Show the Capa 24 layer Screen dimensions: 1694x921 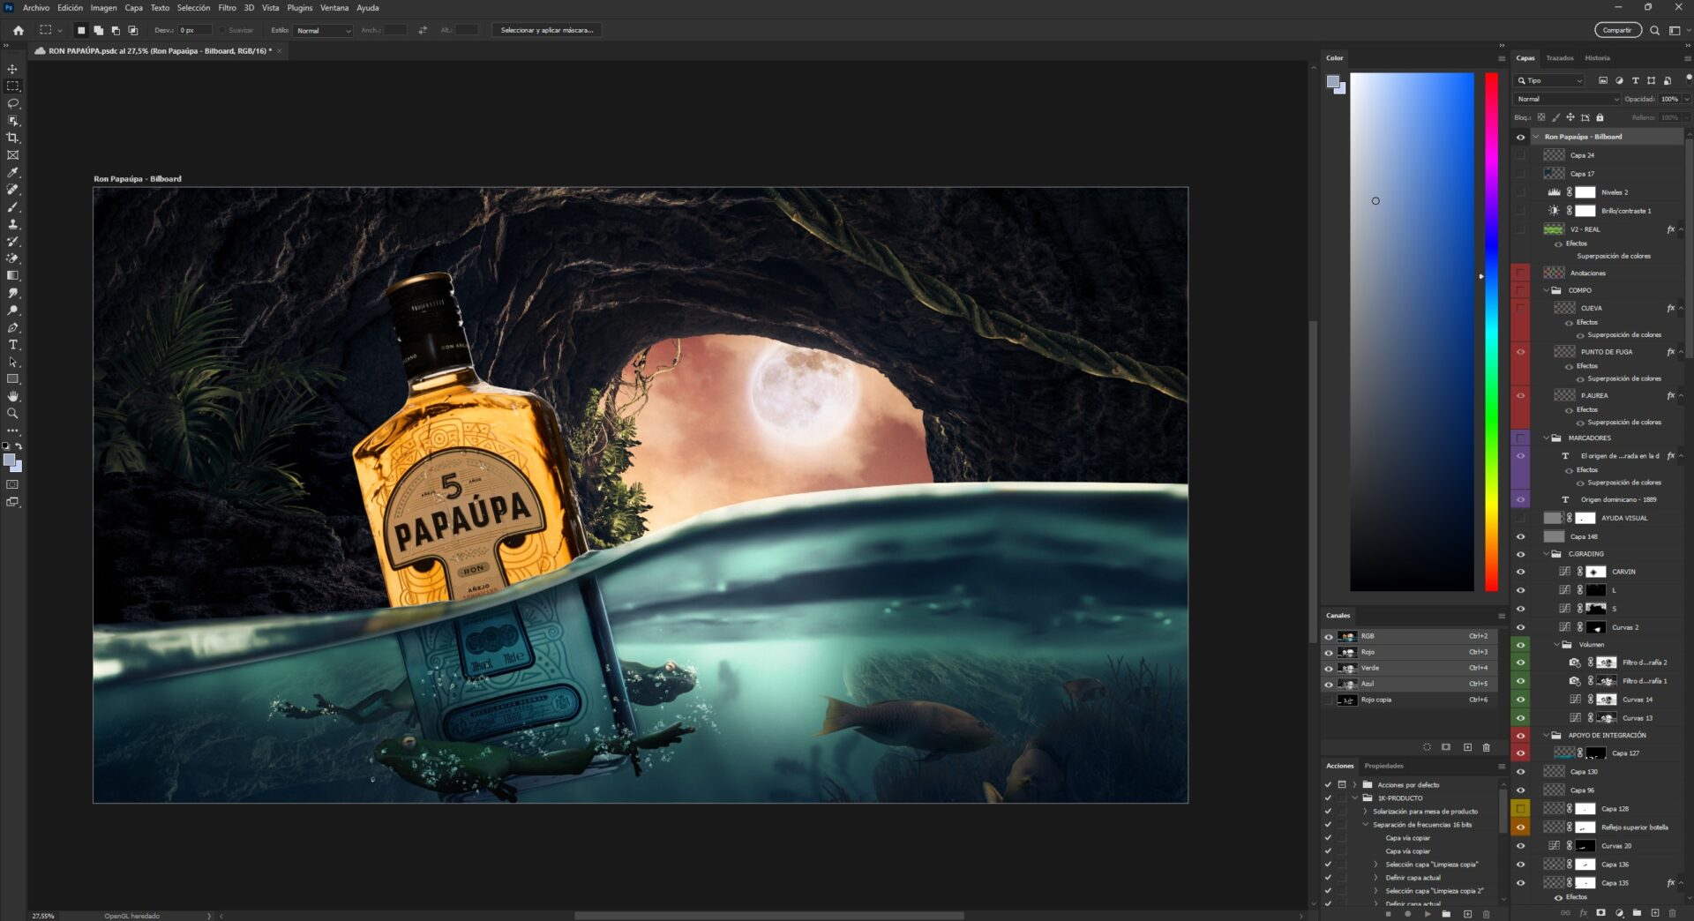1520,155
